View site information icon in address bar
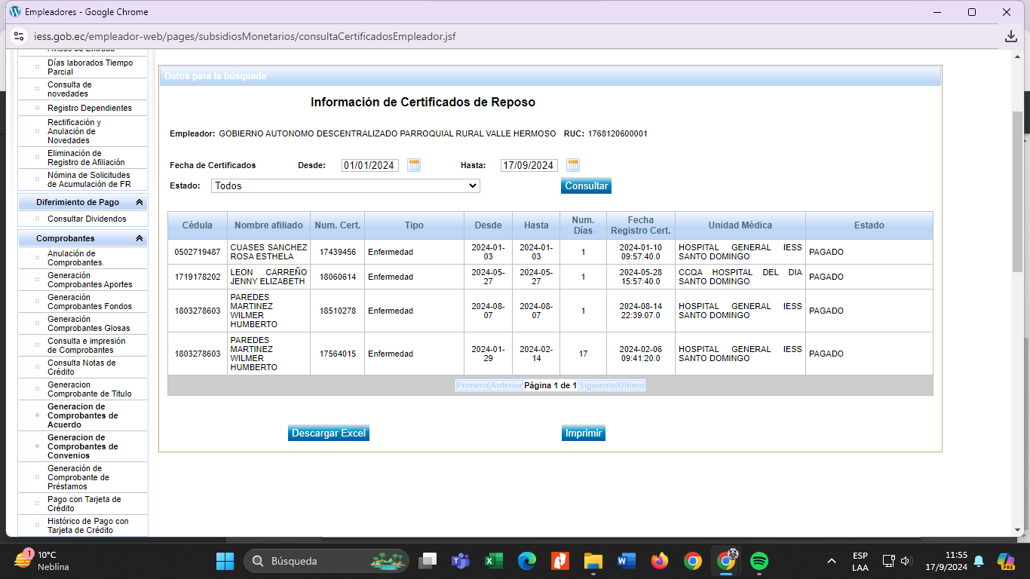This screenshot has width=1030, height=579. 19,36
